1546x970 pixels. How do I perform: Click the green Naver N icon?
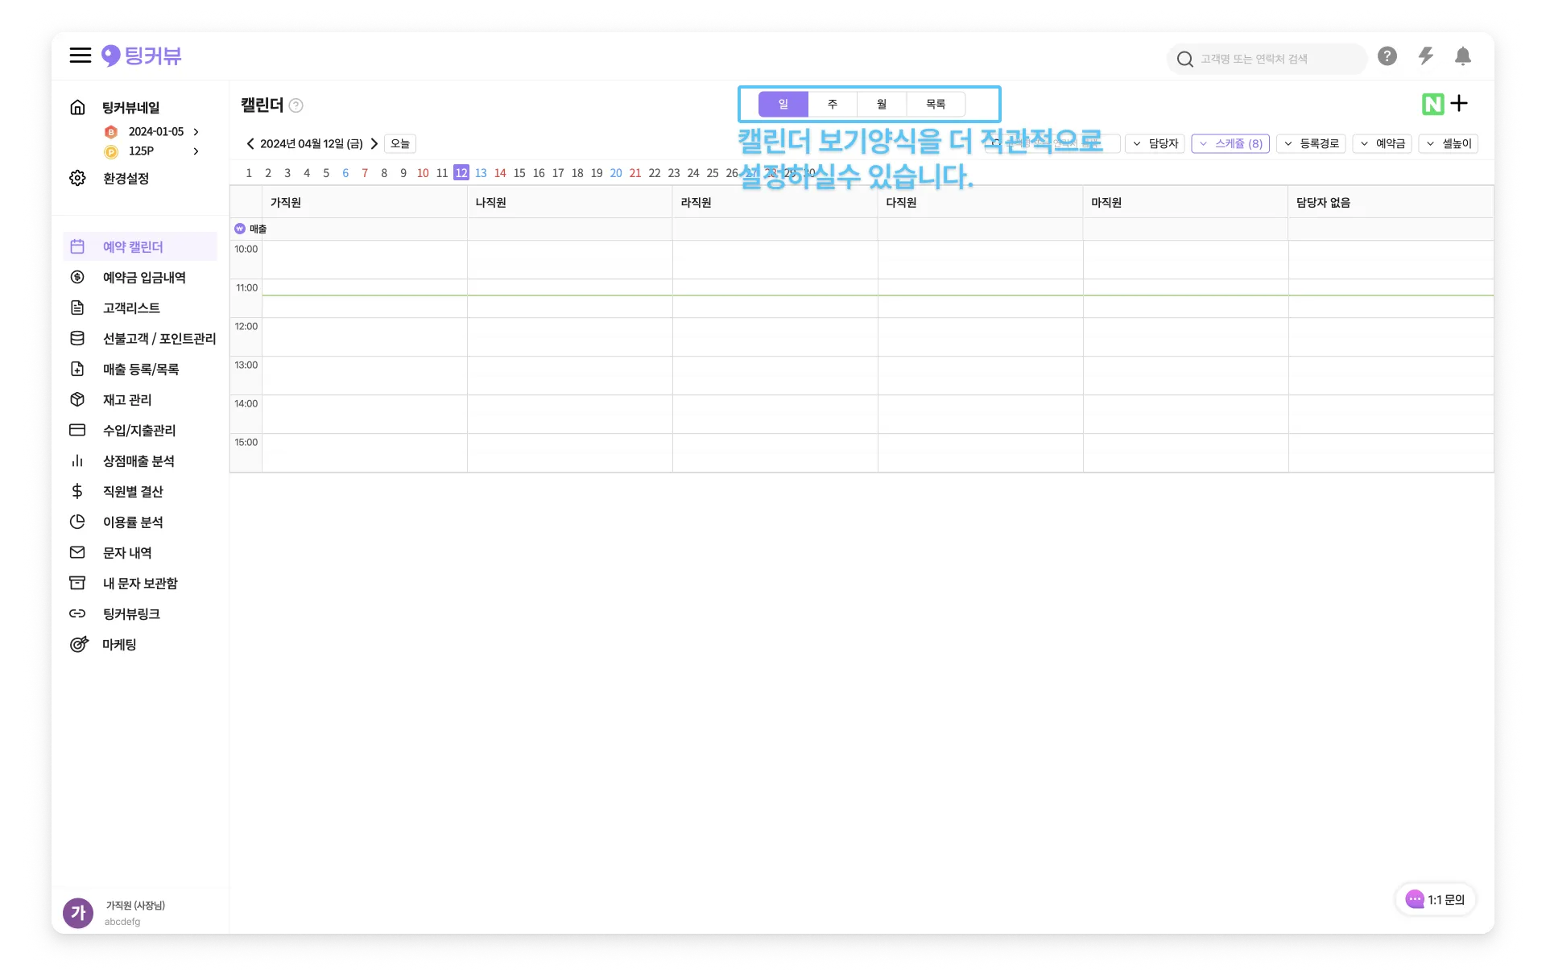click(x=1432, y=105)
